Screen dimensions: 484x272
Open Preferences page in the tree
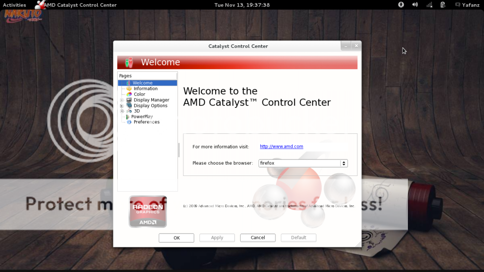tap(146, 122)
